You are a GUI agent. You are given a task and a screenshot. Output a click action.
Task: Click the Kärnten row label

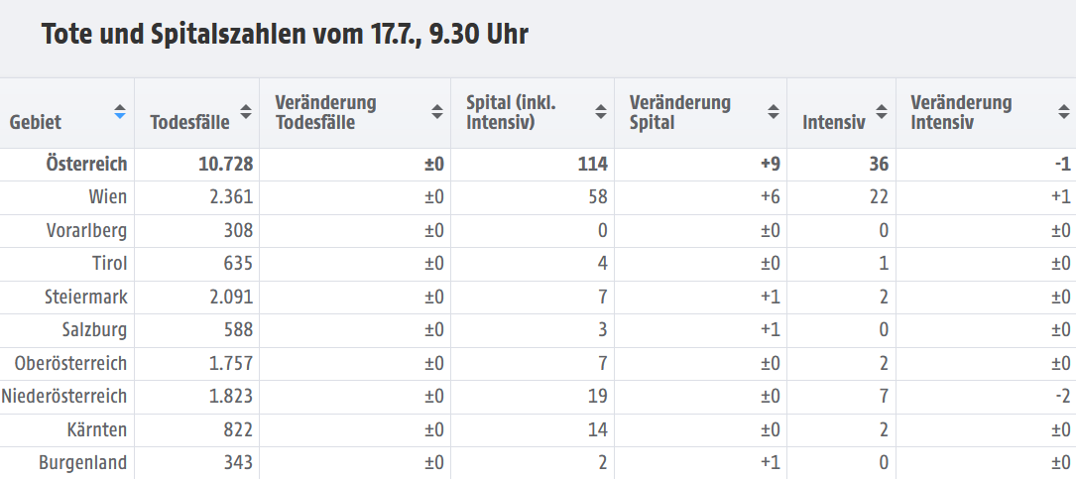97,429
